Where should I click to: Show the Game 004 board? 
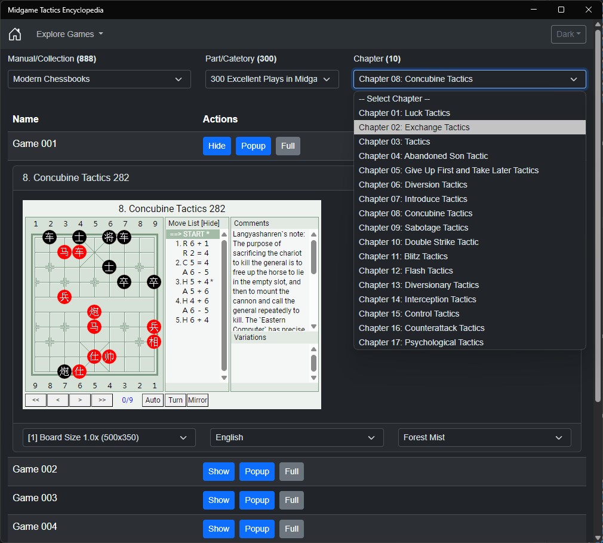219,529
